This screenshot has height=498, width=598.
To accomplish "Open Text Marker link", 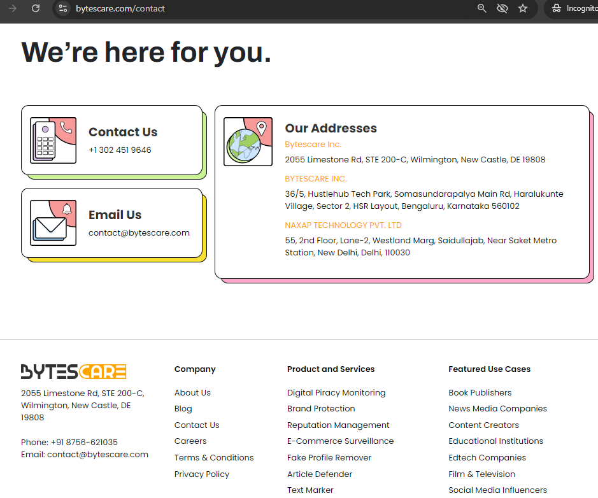I will click(310, 490).
